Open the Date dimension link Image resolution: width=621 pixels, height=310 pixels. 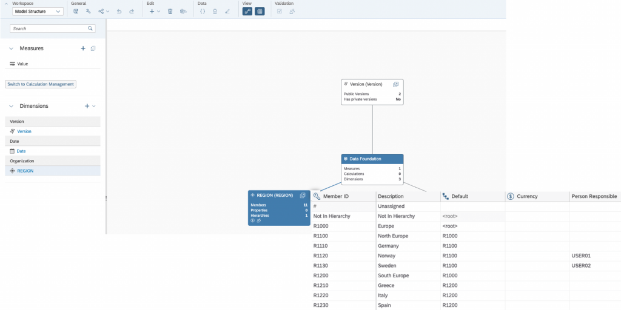pyautogui.click(x=21, y=151)
